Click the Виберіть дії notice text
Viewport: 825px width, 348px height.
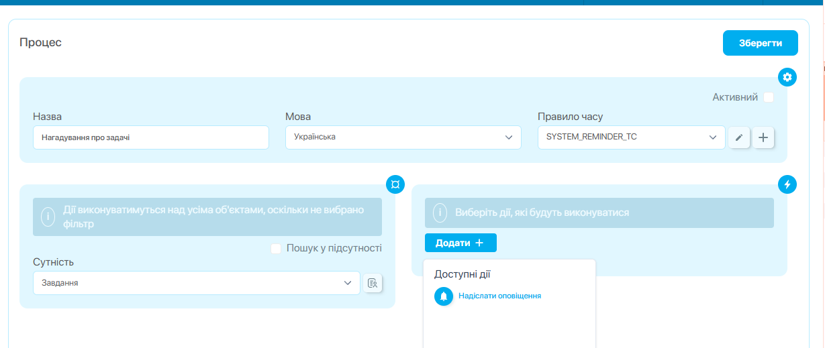(x=542, y=213)
